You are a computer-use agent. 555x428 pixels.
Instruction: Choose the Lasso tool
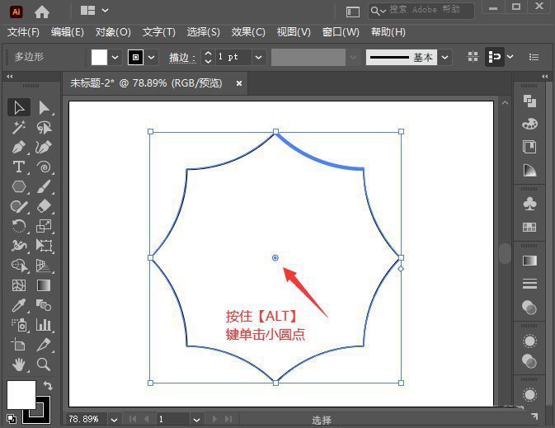[44, 128]
